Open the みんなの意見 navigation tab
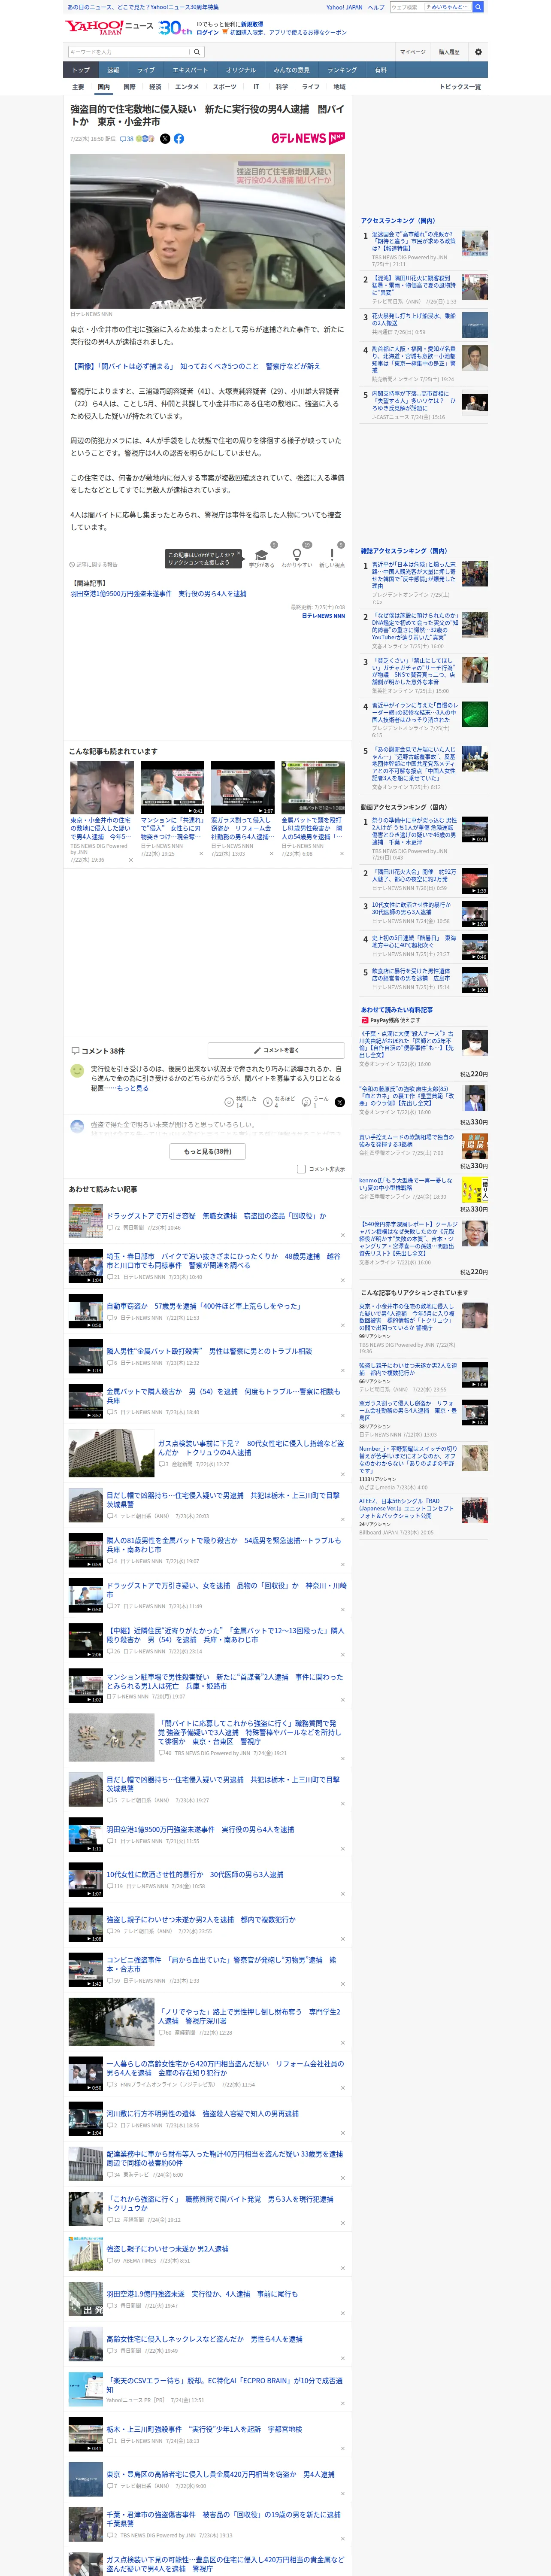551x2576 pixels. [292, 70]
